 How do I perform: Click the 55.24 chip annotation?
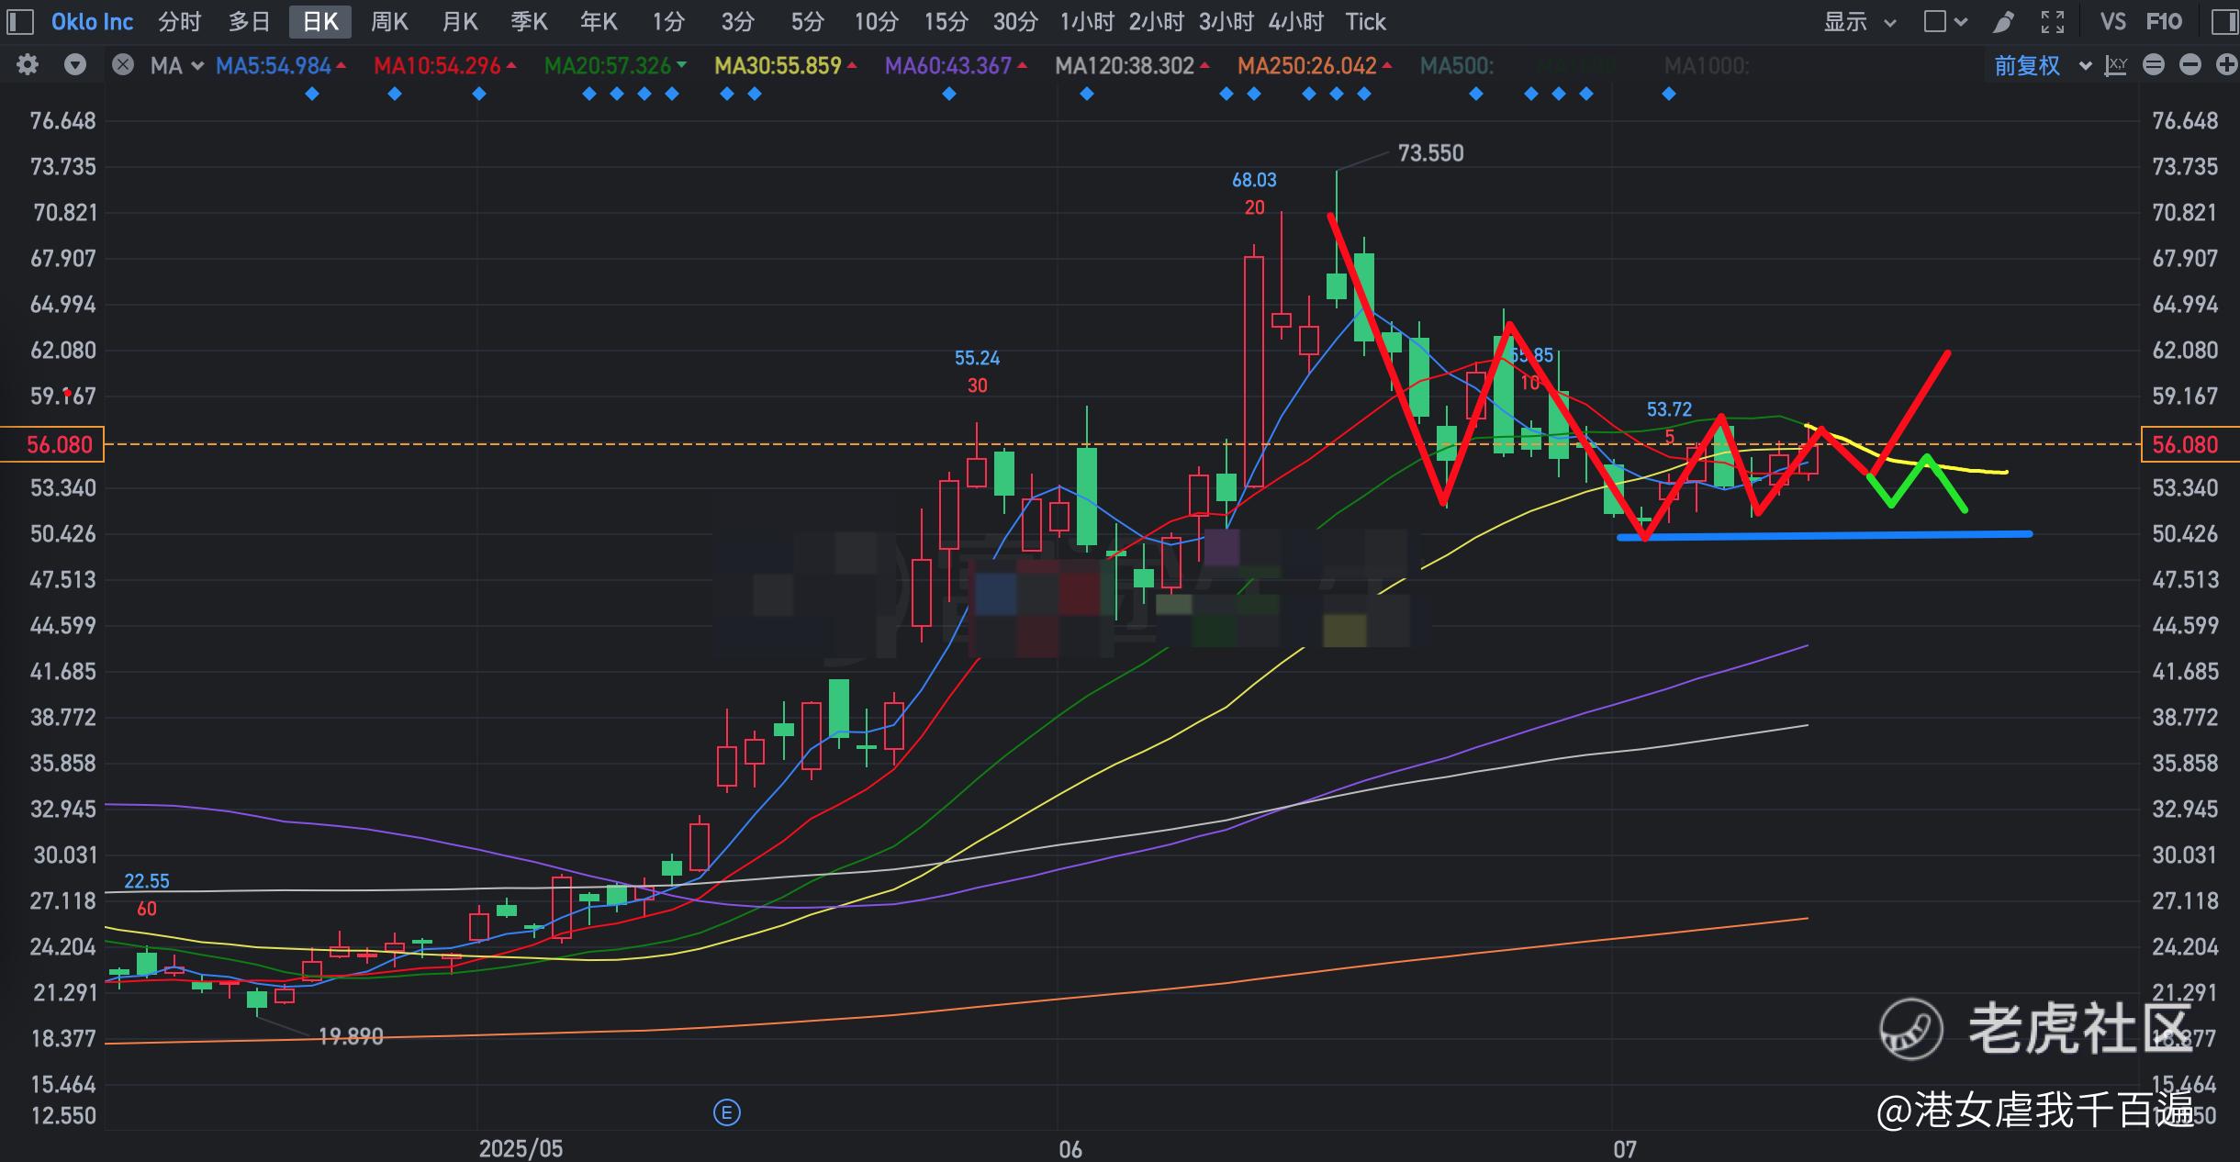click(x=977, y=358)
